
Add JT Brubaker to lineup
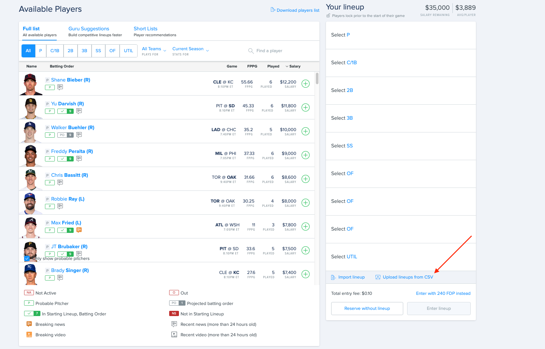(305, 250)
